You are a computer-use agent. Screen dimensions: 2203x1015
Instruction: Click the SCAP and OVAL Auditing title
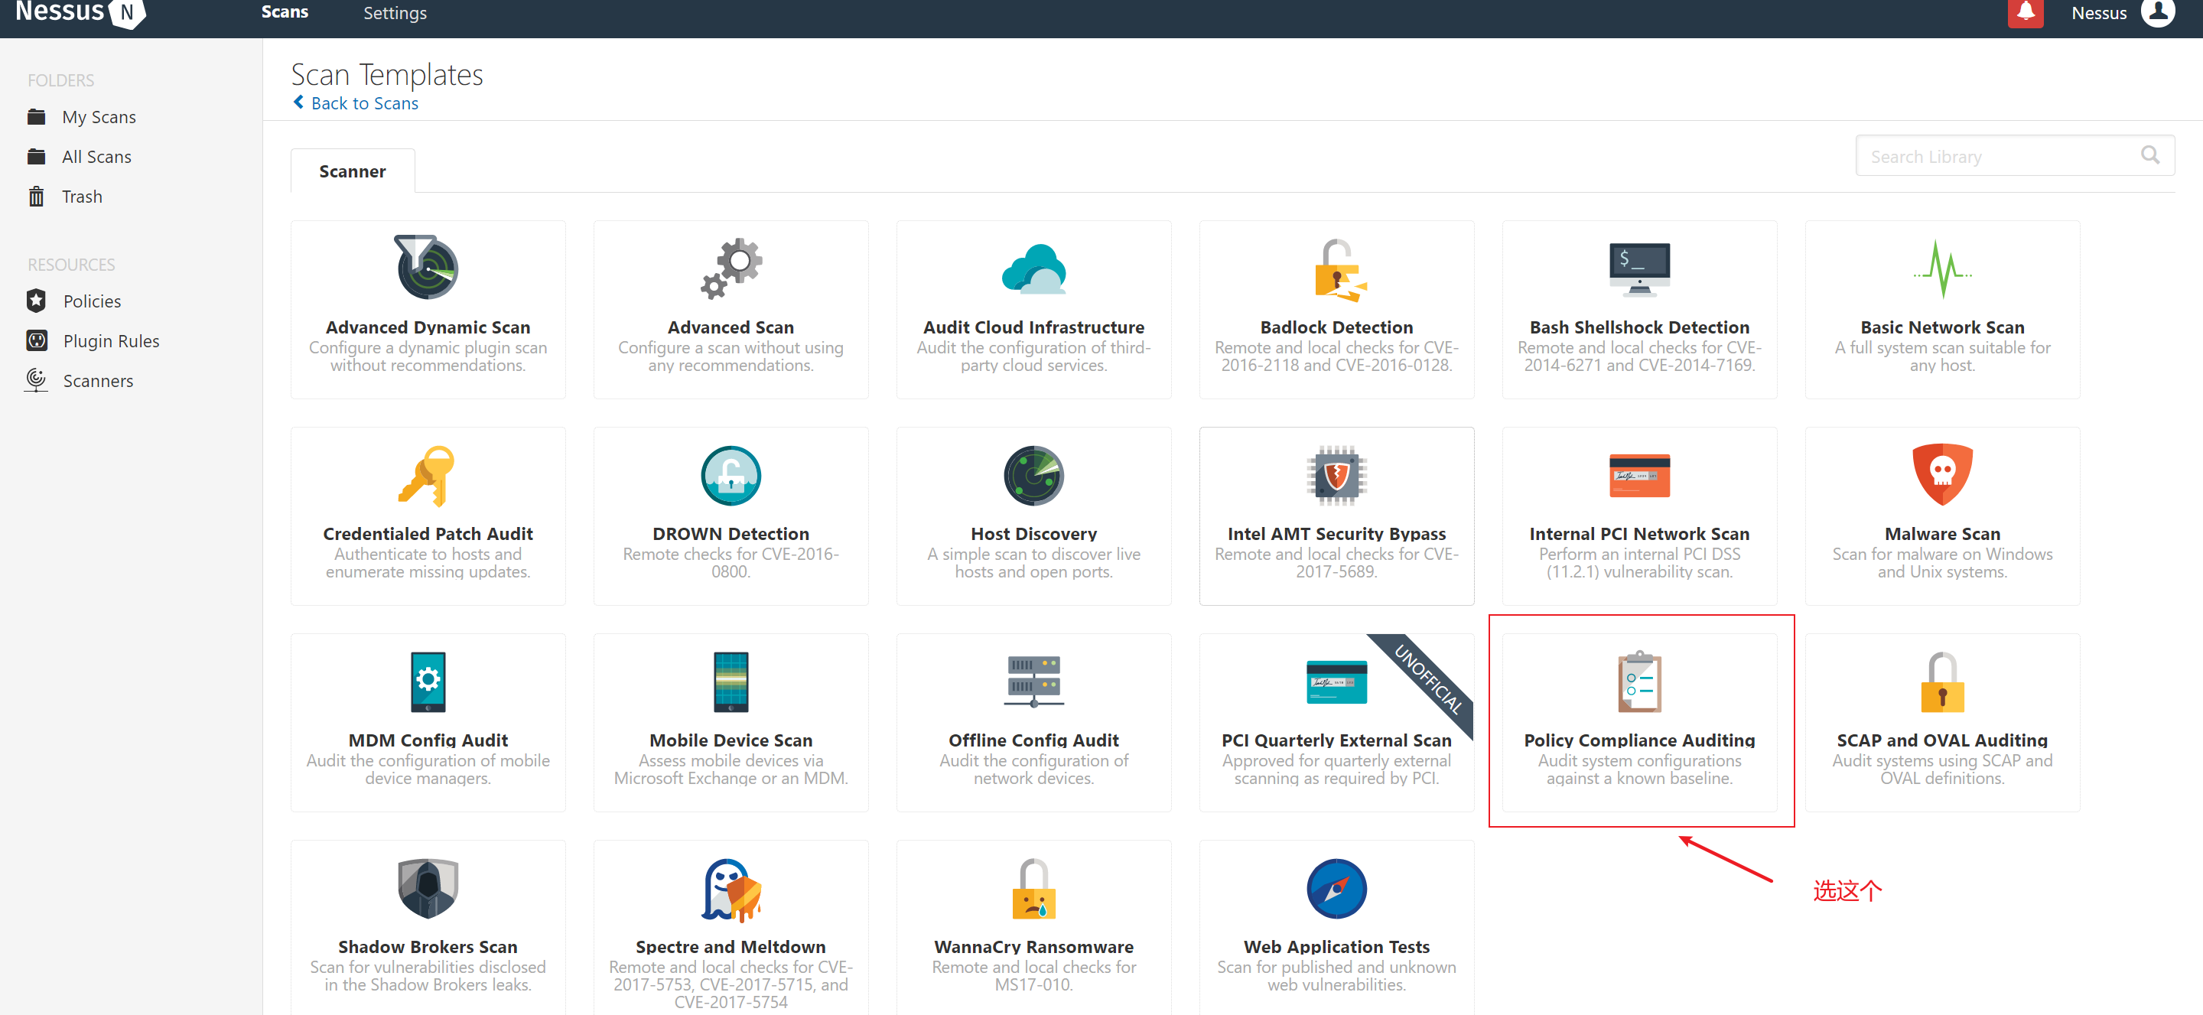[1942, 740]
